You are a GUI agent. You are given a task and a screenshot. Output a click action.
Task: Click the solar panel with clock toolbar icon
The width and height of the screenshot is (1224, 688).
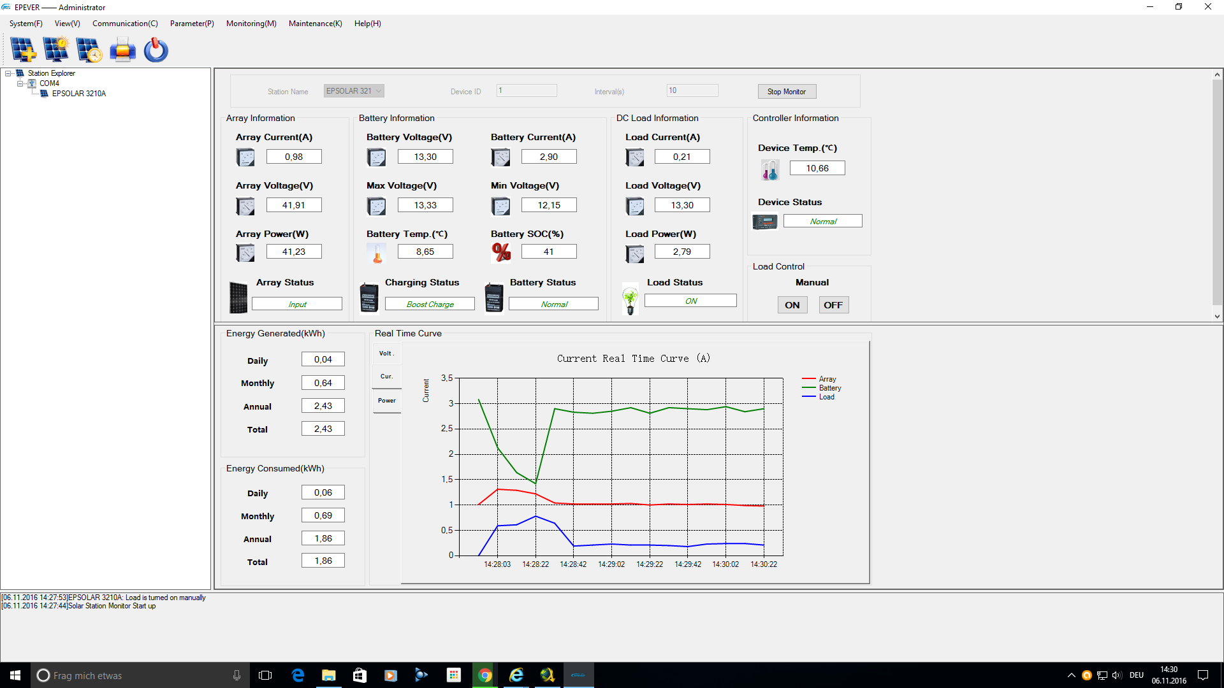click(x=89, y=50)
